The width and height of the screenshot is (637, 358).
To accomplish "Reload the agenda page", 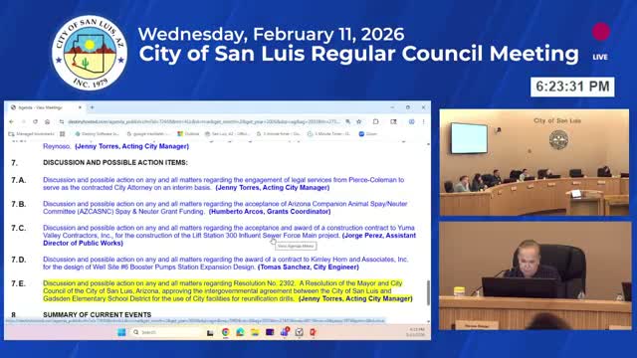I will click(36, 121).
